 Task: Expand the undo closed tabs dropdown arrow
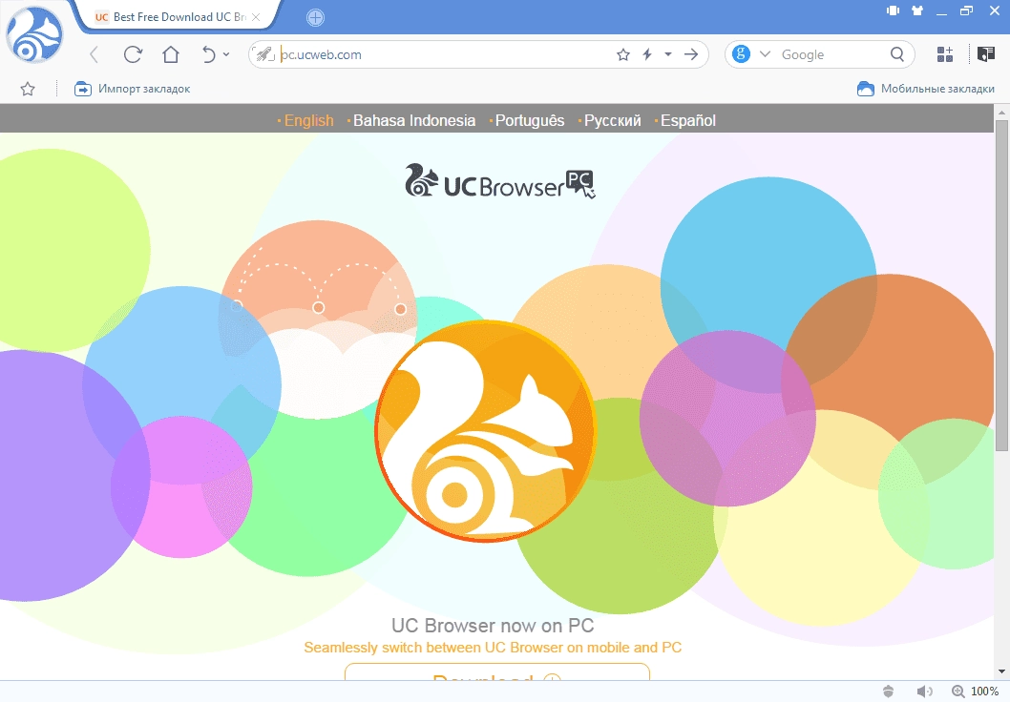(226, 54)
